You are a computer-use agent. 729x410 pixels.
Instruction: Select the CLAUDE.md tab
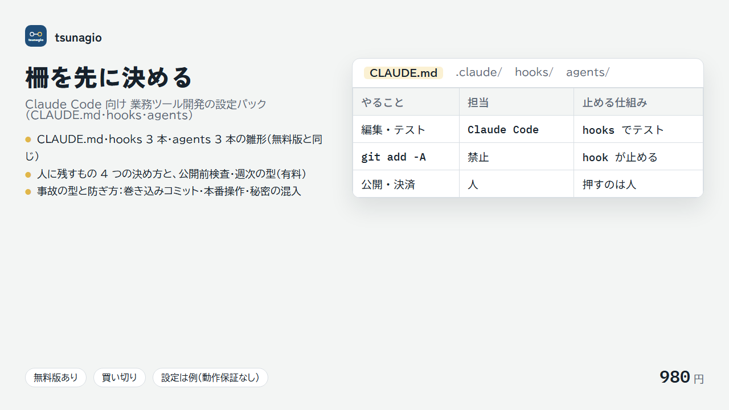point(403,73)
